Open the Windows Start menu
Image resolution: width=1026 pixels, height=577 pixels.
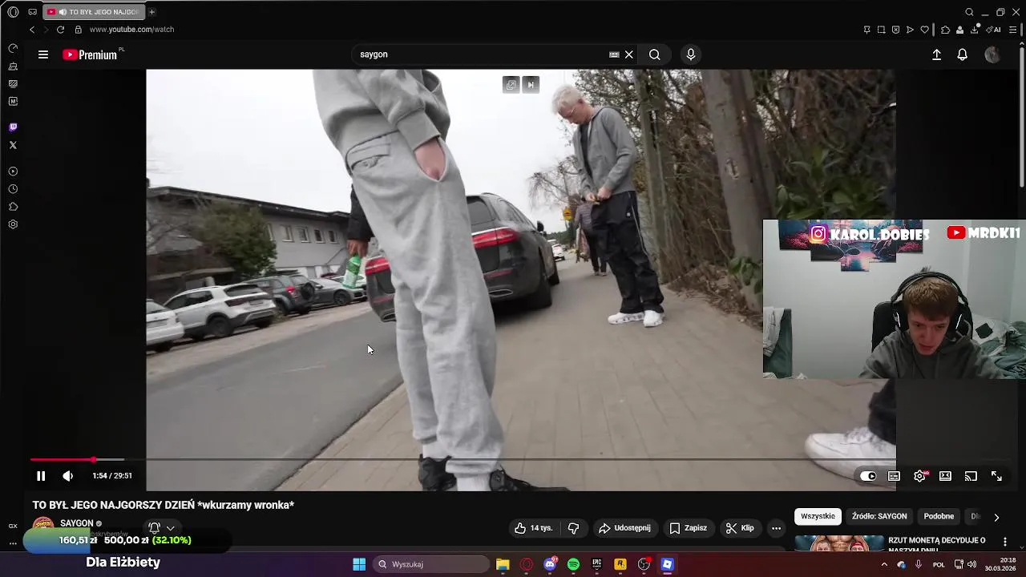click(x=359, y=564)
